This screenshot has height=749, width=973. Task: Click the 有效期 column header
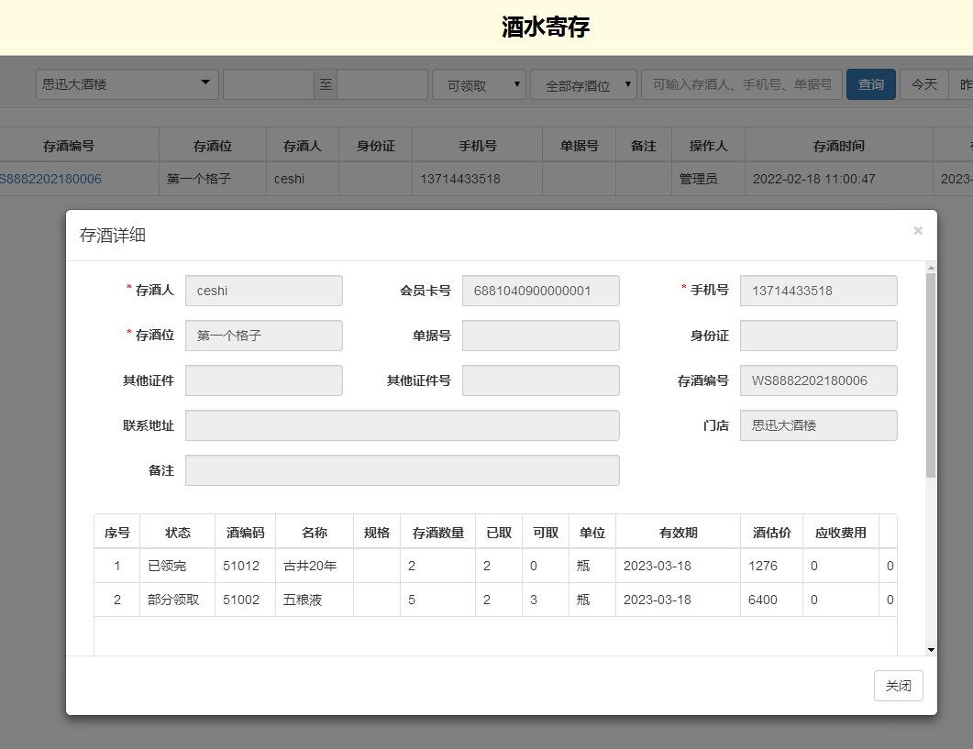(678, 533)
